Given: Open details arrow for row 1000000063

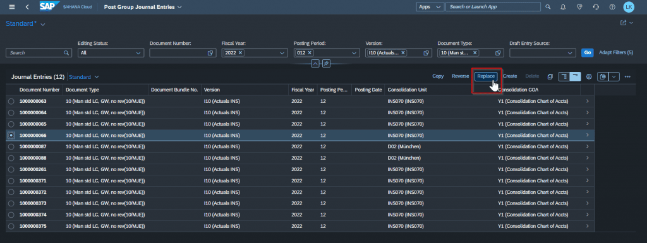Looking at the screenshot, I should [587, 101].
